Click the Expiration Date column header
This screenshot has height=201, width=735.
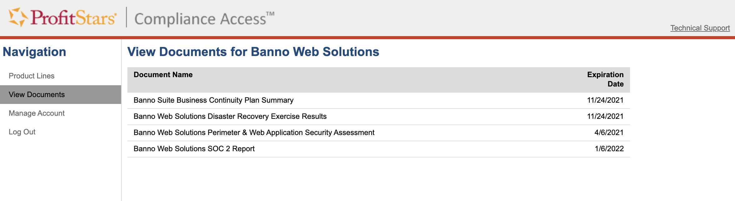(605, 79)
